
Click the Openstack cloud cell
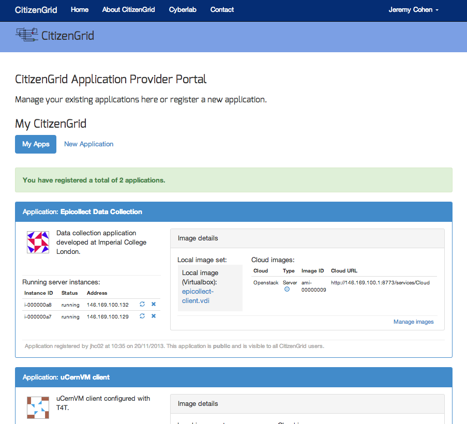[266, 282]
